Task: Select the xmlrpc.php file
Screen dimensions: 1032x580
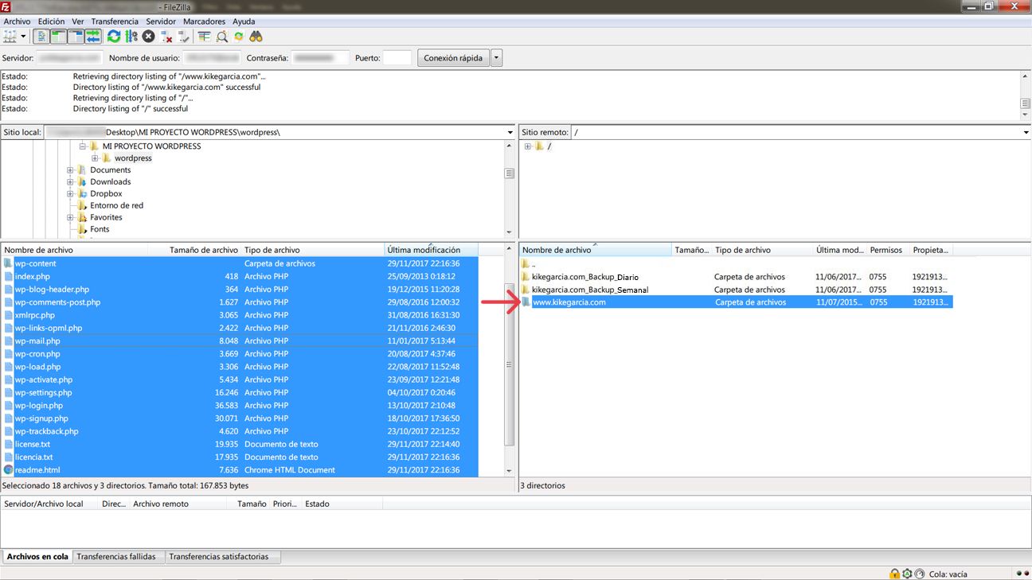Action: click(240, 315)
